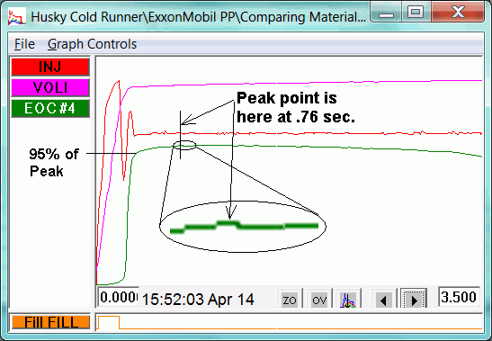Click the 3.500 end time field
492x341 pixels.
(459, 296)
